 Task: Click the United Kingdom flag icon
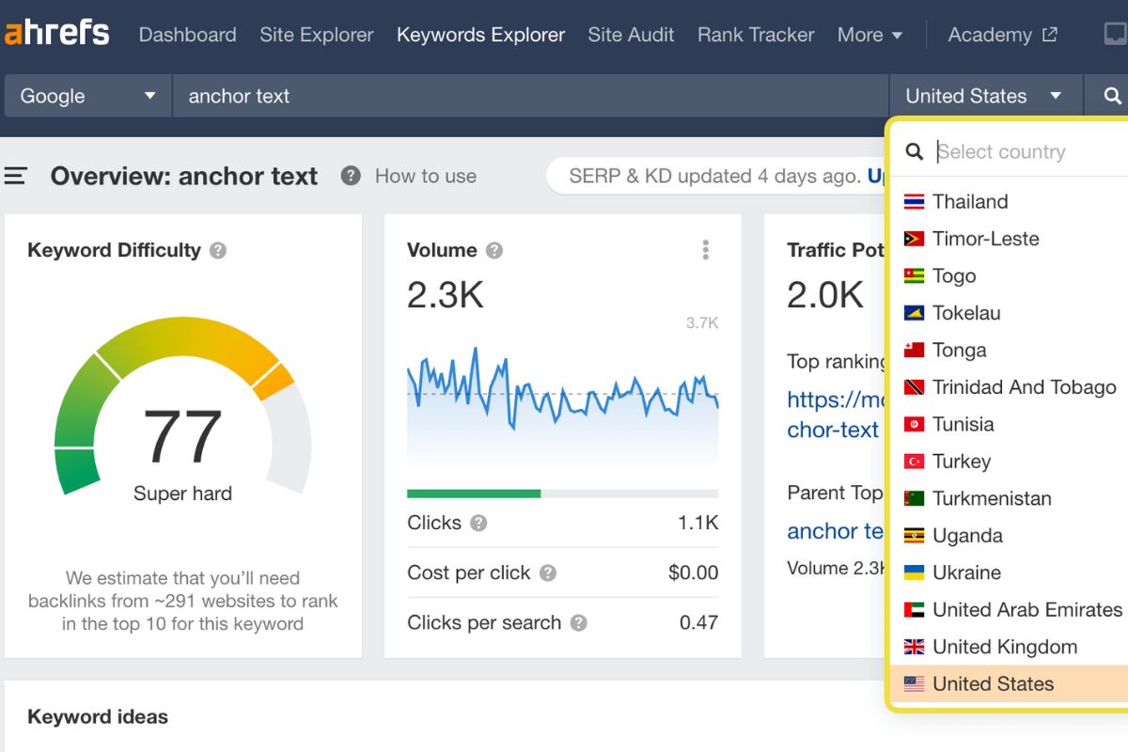(914, 647)
